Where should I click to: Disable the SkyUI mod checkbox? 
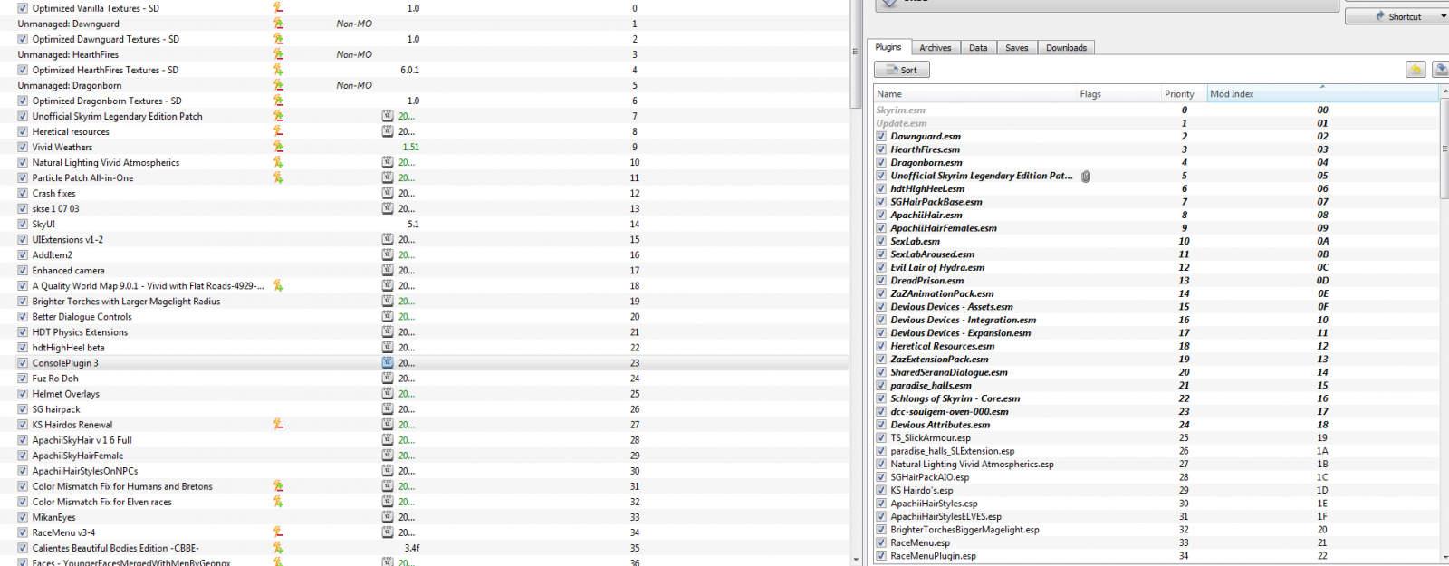[23, 224]
